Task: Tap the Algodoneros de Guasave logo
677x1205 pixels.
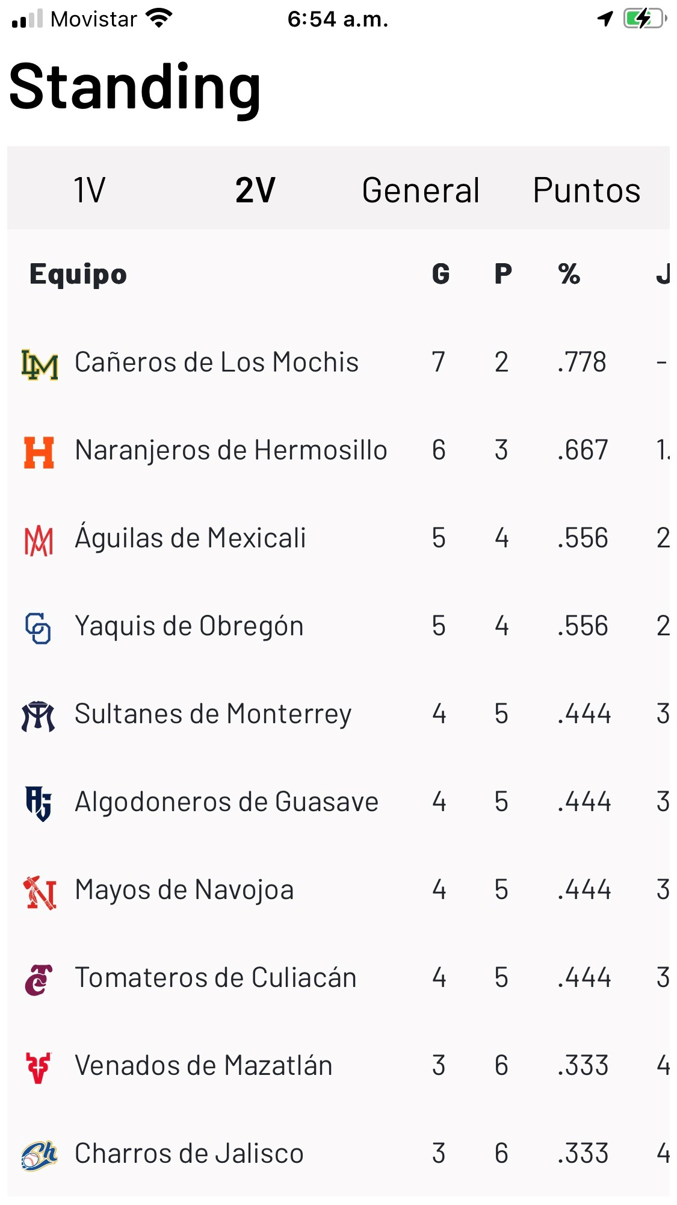Action: point(39,804)
